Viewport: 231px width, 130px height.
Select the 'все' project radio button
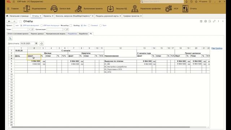click(14, 26)
